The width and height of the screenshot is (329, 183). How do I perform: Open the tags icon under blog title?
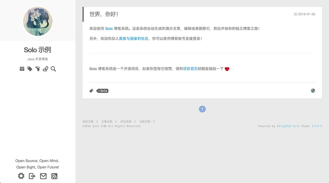point(30,69)
